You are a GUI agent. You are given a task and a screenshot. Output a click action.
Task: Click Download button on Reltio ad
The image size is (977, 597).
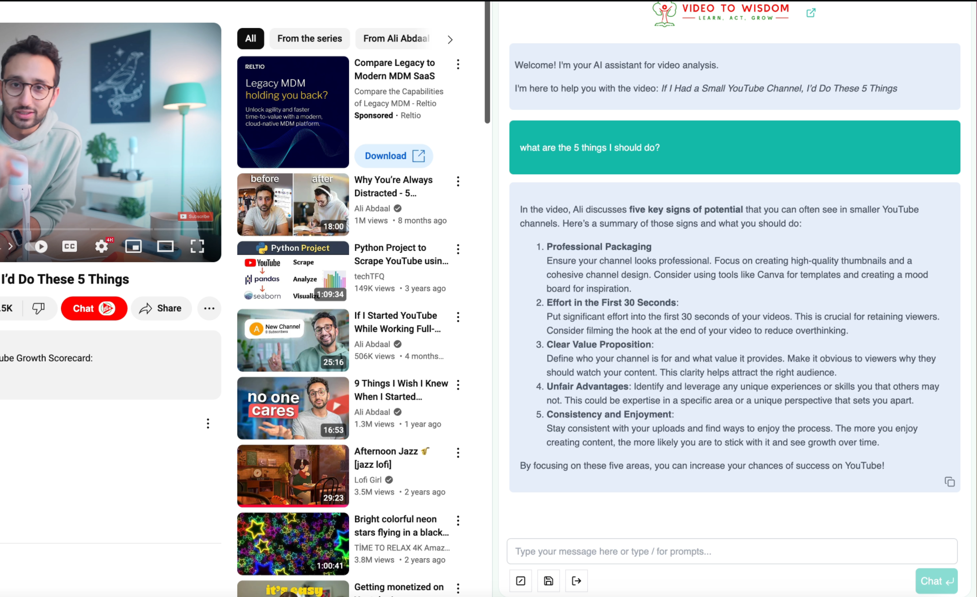(394, 156)
